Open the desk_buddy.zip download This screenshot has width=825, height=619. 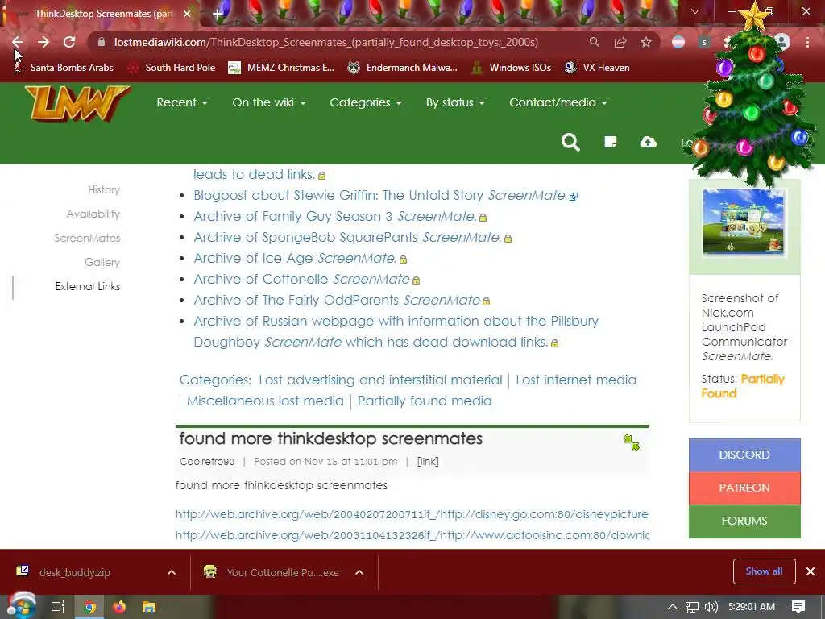(73, 572)
